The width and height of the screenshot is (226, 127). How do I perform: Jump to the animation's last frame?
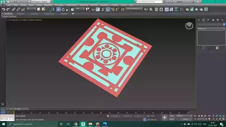click(209, 116)
